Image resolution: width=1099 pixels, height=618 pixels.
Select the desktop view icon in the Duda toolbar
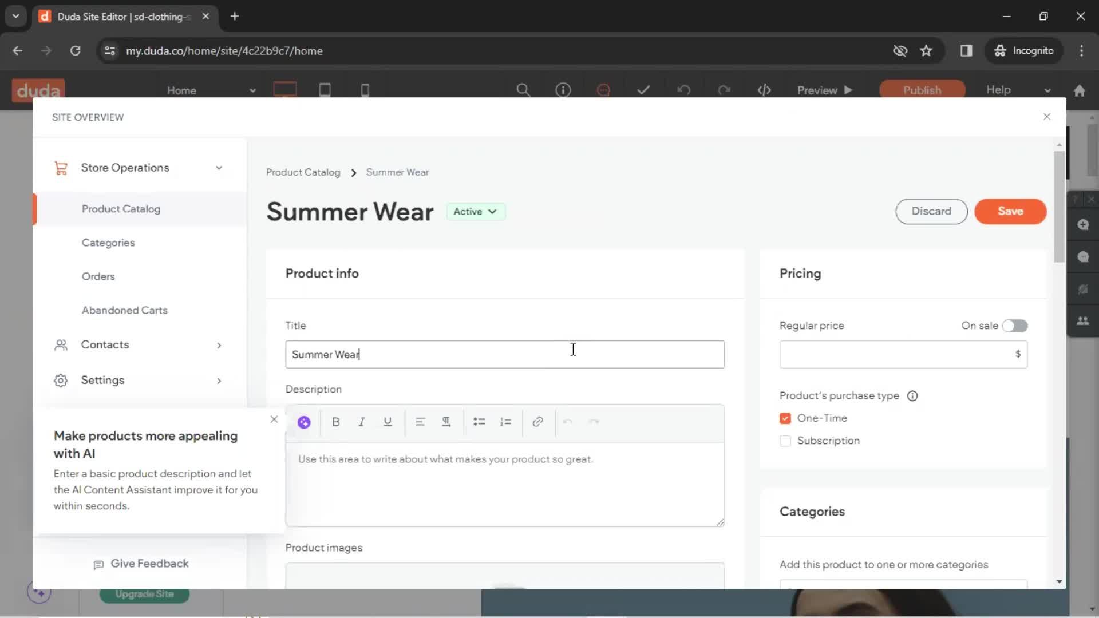coord(285,90)
